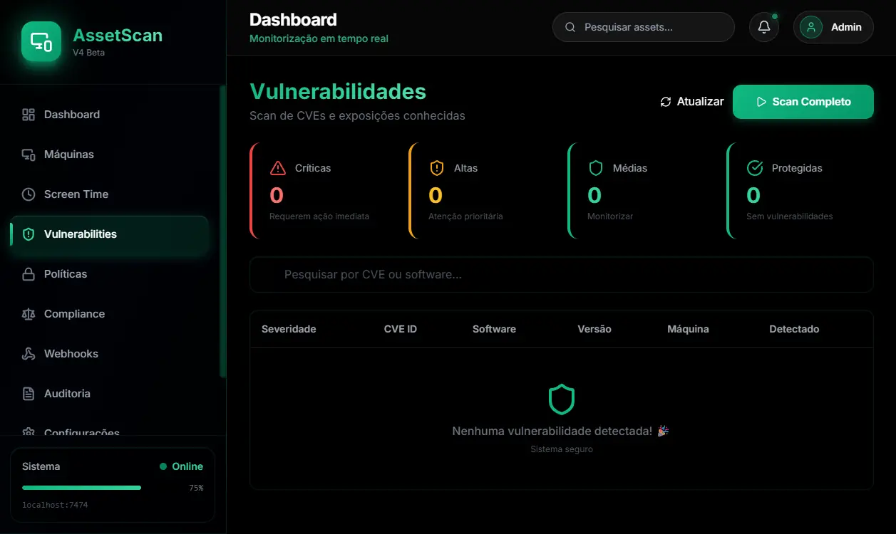Click the magnifier icon in asset search
Image resolution: width=896 pixels, height=534 pixels.
coord(570,27)
